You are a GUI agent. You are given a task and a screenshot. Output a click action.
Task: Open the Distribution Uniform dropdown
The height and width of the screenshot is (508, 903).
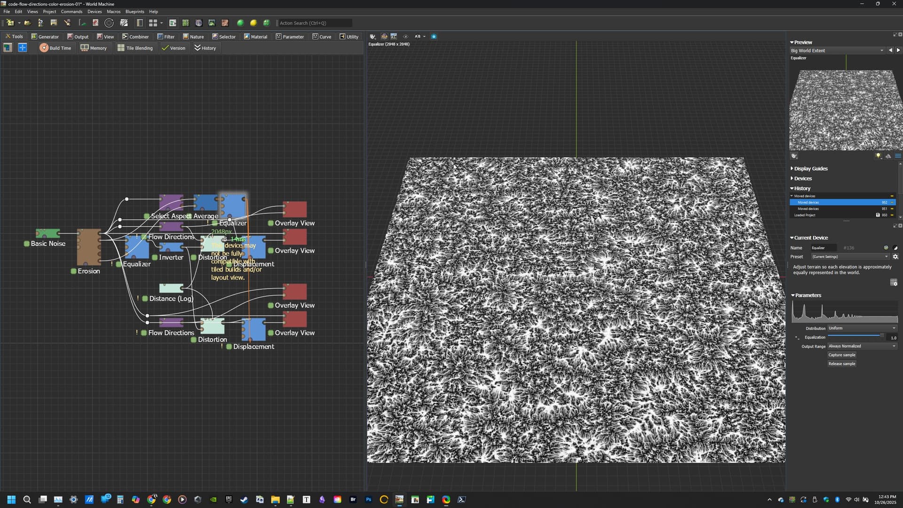point(862,328)
